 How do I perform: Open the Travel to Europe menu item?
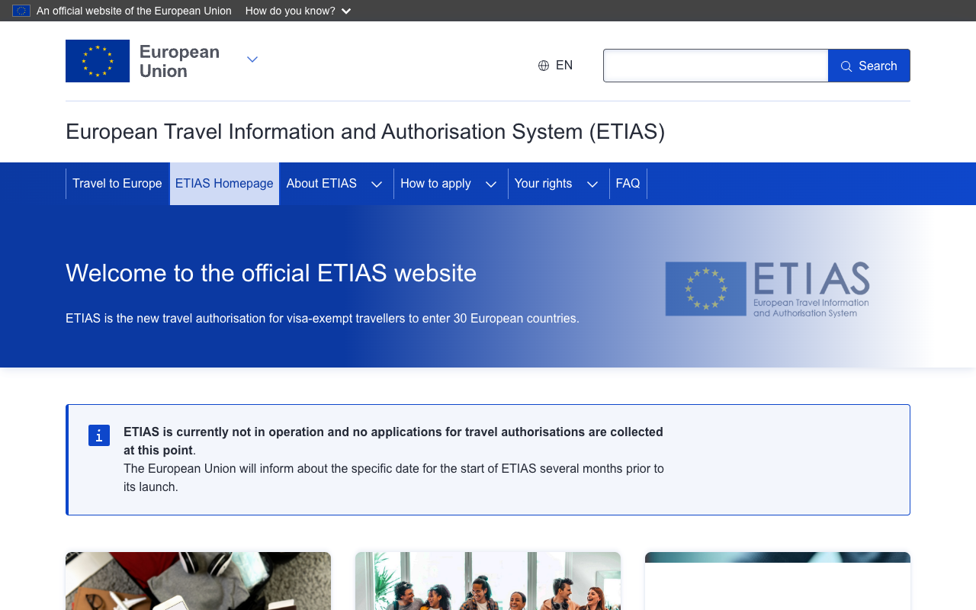(x=117, y=184)
